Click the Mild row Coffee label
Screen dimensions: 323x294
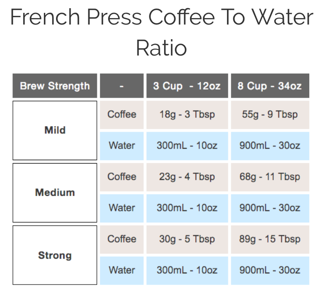[x=122, y=115]
